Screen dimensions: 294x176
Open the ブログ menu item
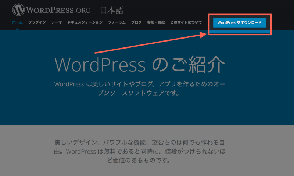(136, 22)
